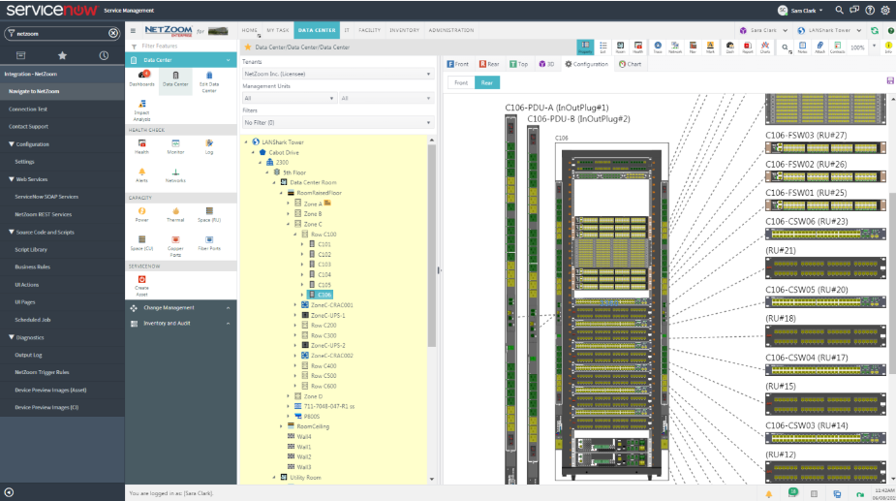Screen dimensions: 896x501
Task: Click Navigate to NetZoom link
Action: pos(34,91)
